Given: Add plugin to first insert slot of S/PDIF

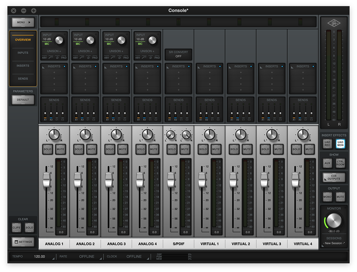Looking at the screenshot, I should click(x=178, y=73).
